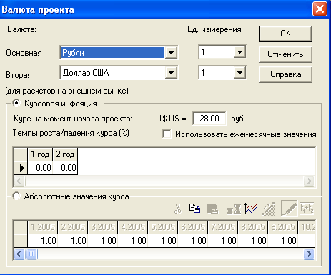Click the 2.2005 column header
This screenshot has height=275, width=331.
click(73, 227)
